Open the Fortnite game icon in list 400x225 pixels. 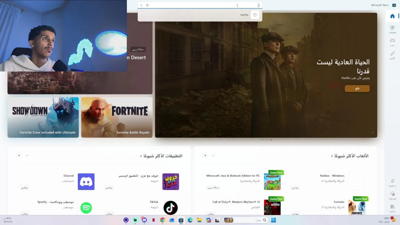[x=357, y=208]
